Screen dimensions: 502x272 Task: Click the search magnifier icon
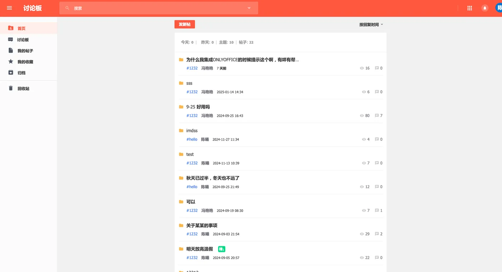67,8
